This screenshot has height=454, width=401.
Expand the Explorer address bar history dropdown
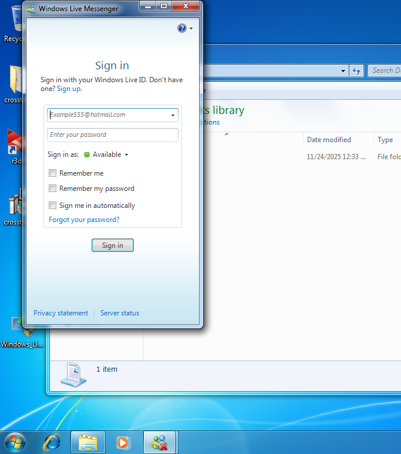(x=343, y=70)
